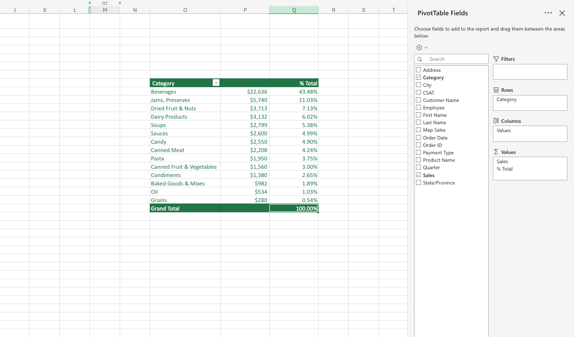Select the $22,636 sales cell
Viewport: 574px width, 337px height.
[245, 92]
